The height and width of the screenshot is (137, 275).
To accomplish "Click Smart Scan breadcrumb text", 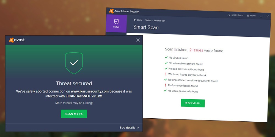I will click(x=159, y=21).
